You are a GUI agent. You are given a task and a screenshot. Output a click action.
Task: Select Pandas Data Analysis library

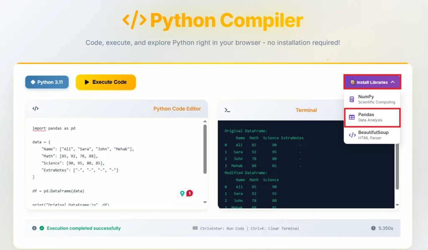[x=372, y=117]
